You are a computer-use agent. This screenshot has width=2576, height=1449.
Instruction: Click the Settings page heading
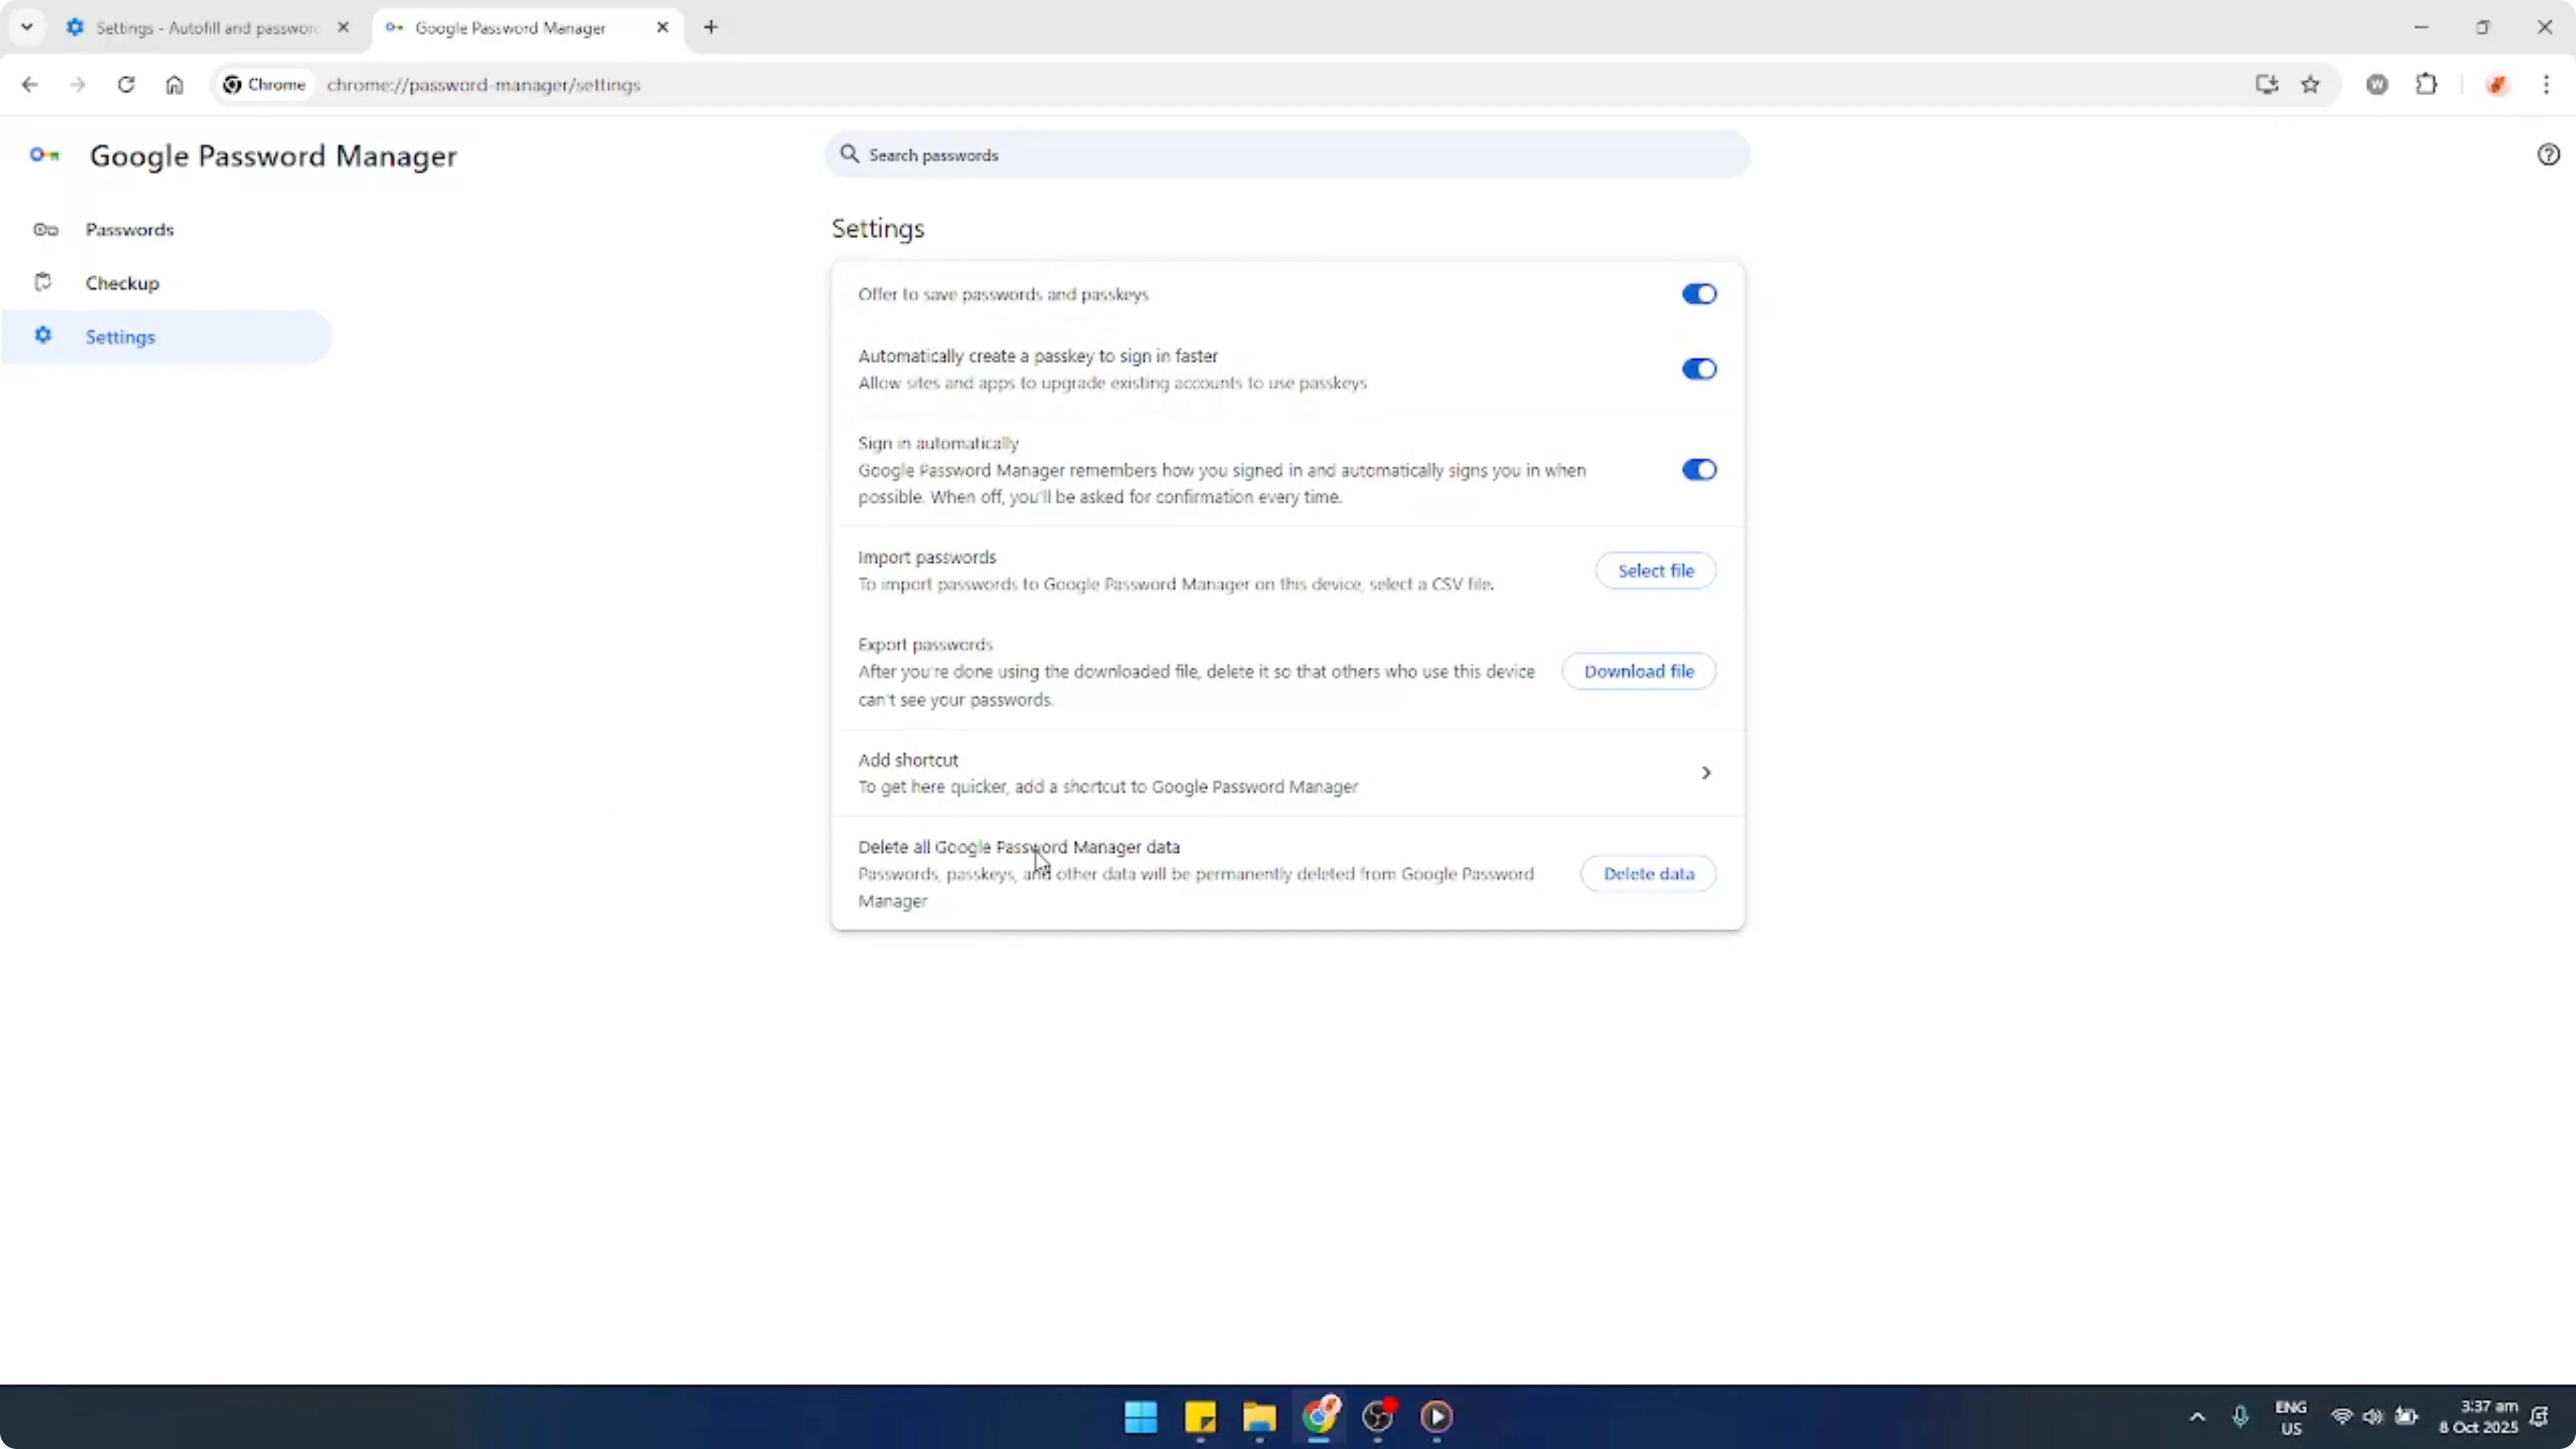(x=878, y=229)
